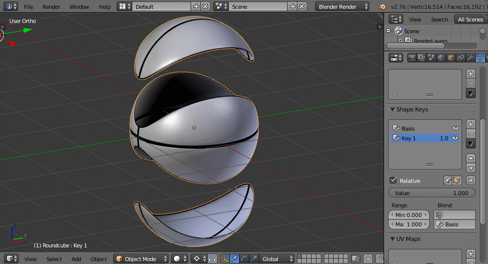Open the Blender Render engine dropdown
Image resolution: width=488 pixels, height=264 pixels.
[342, 6]
